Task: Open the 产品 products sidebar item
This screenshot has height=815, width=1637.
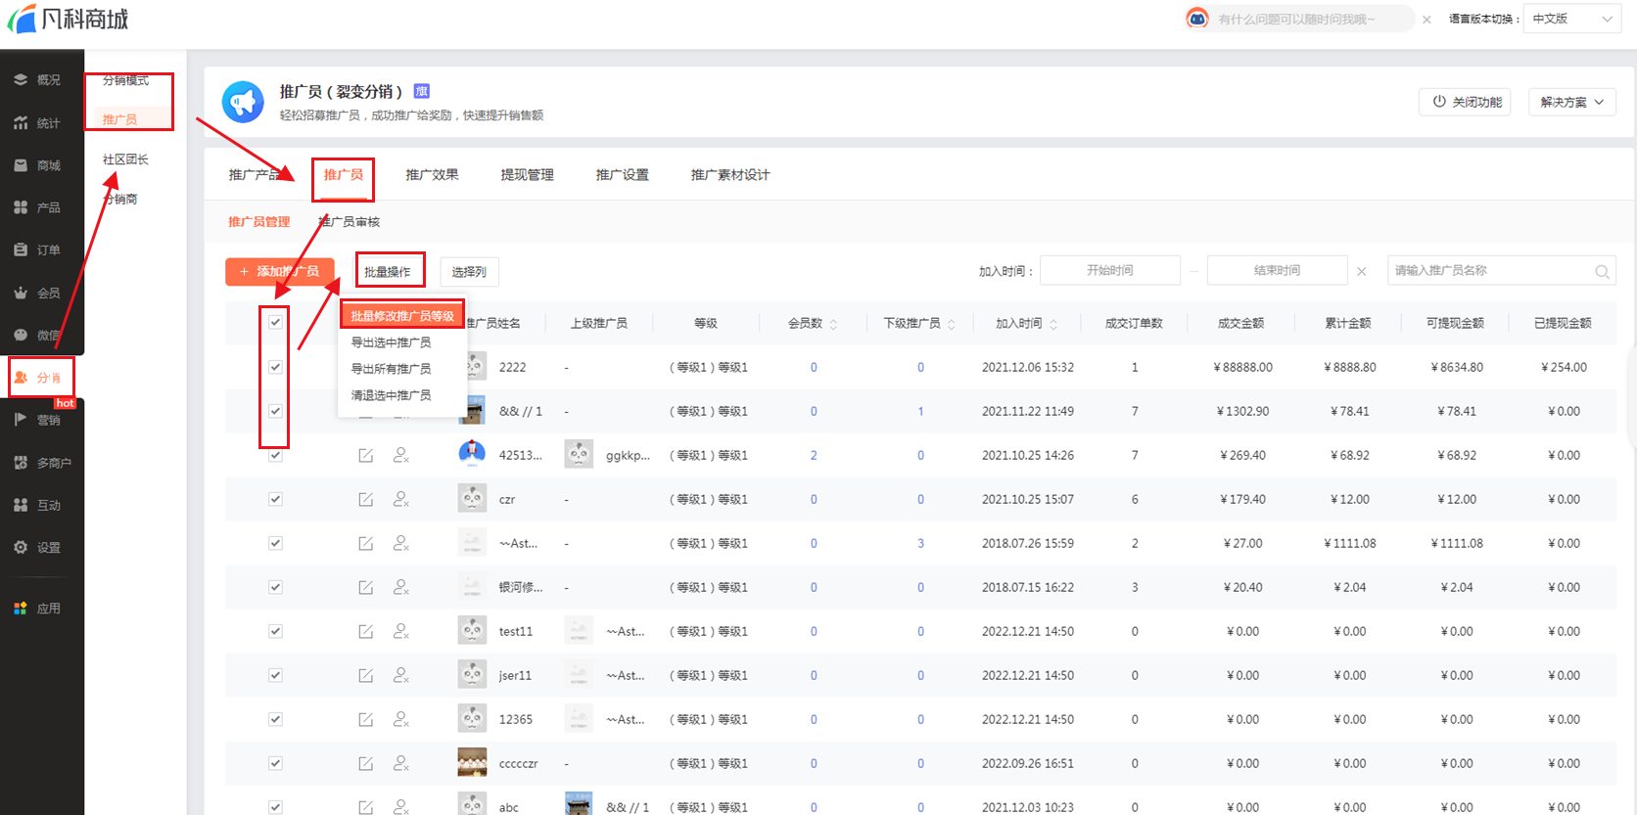Action: [x=37, y=207]
